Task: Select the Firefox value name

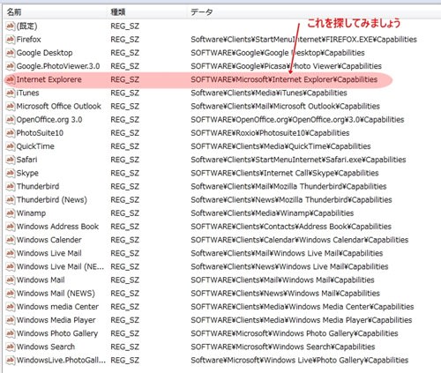Action: coord(28,40)
